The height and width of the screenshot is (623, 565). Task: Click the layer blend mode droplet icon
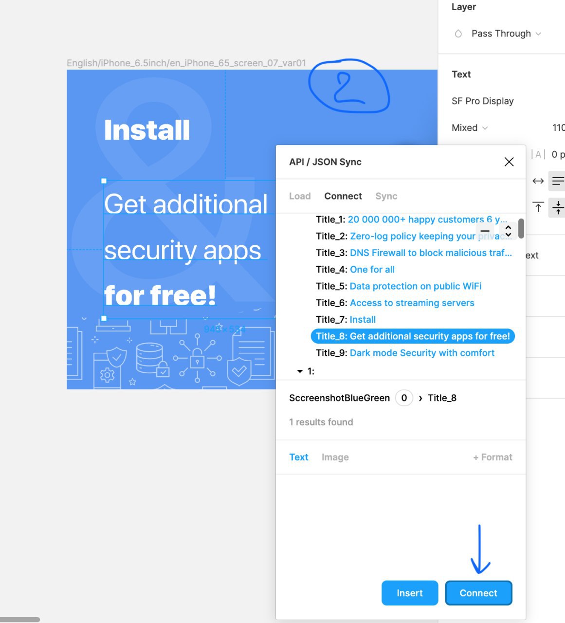458,34
